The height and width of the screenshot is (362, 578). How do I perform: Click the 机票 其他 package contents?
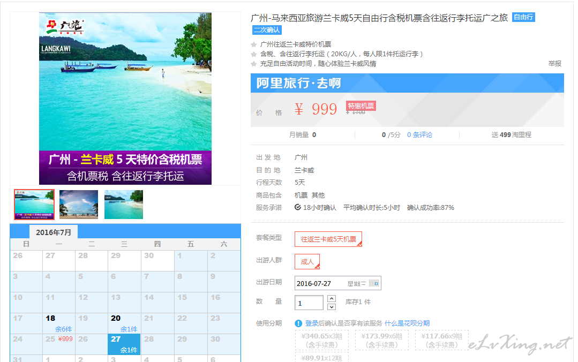pos(310,195)
